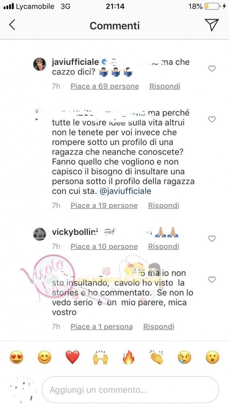Insert crying face emoji
The image size is (229, 408).
coord(184,357)
